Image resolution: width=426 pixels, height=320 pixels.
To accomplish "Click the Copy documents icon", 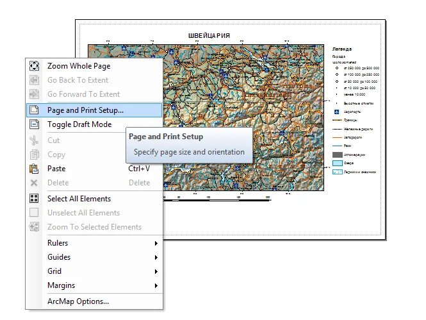I will point(34,155).
